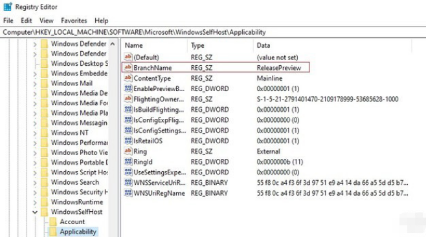The width and height of the screenshot is (426, 237).
Task: Click the Mainline data value
Action: pyautogui.click(x=269, y=78)
